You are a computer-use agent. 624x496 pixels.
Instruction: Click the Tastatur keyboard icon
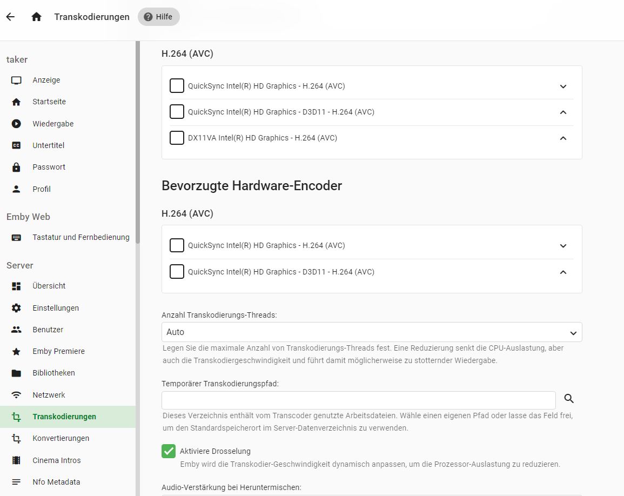16,238
